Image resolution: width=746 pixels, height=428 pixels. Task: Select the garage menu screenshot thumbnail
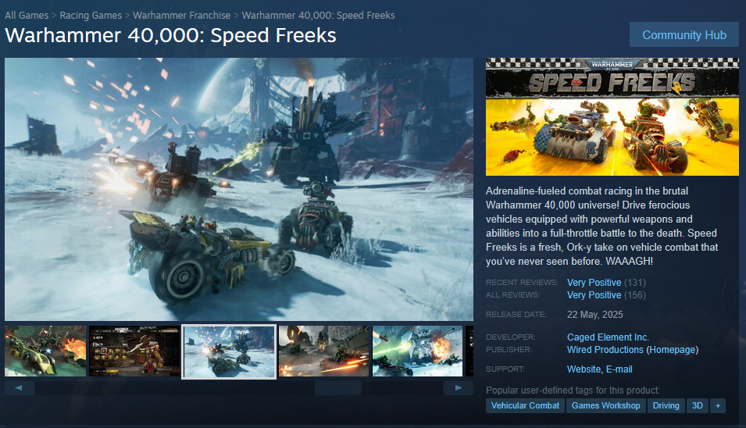(134, 351)
